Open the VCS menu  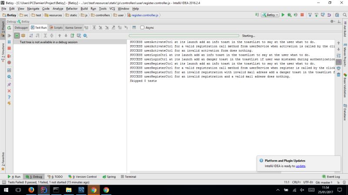click(112, 9)
